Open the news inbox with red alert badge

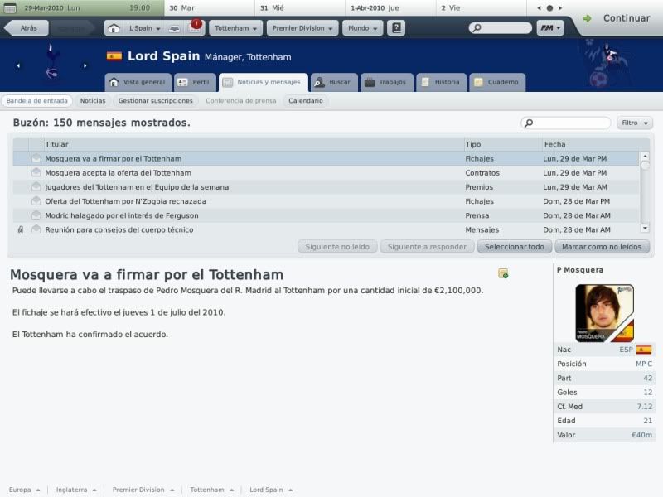pos(195,27)
